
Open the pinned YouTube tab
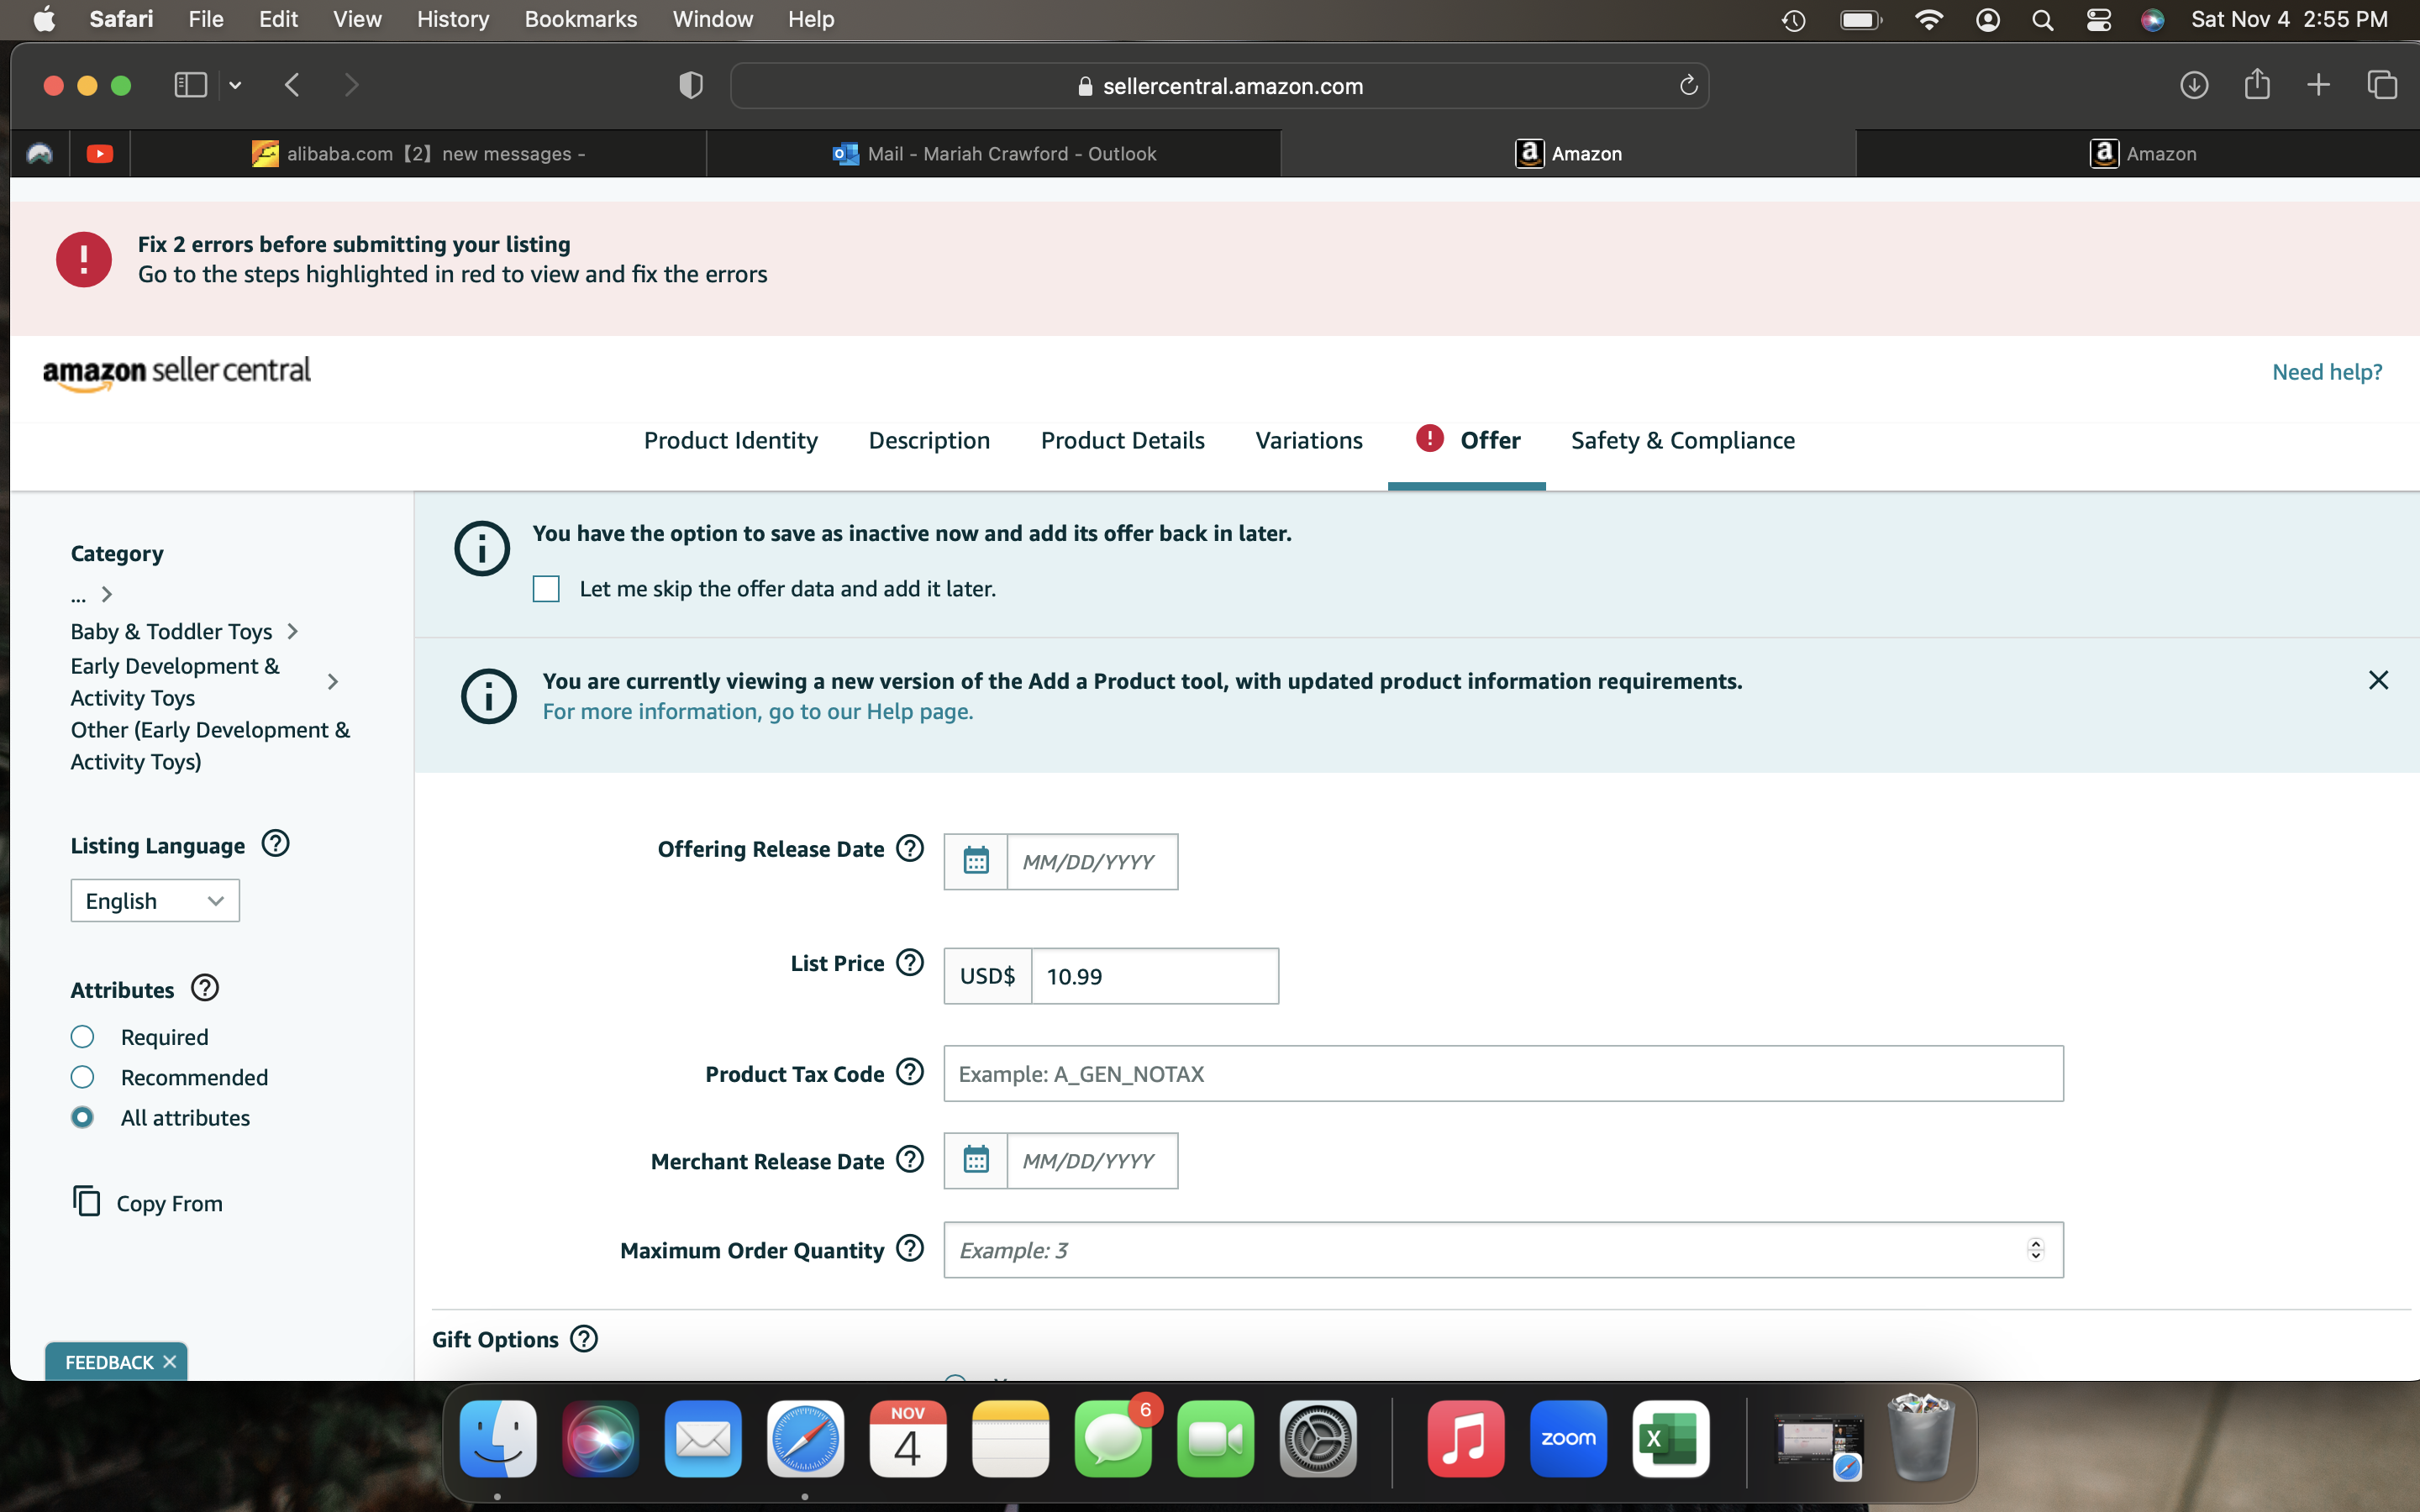coord(99,153)
